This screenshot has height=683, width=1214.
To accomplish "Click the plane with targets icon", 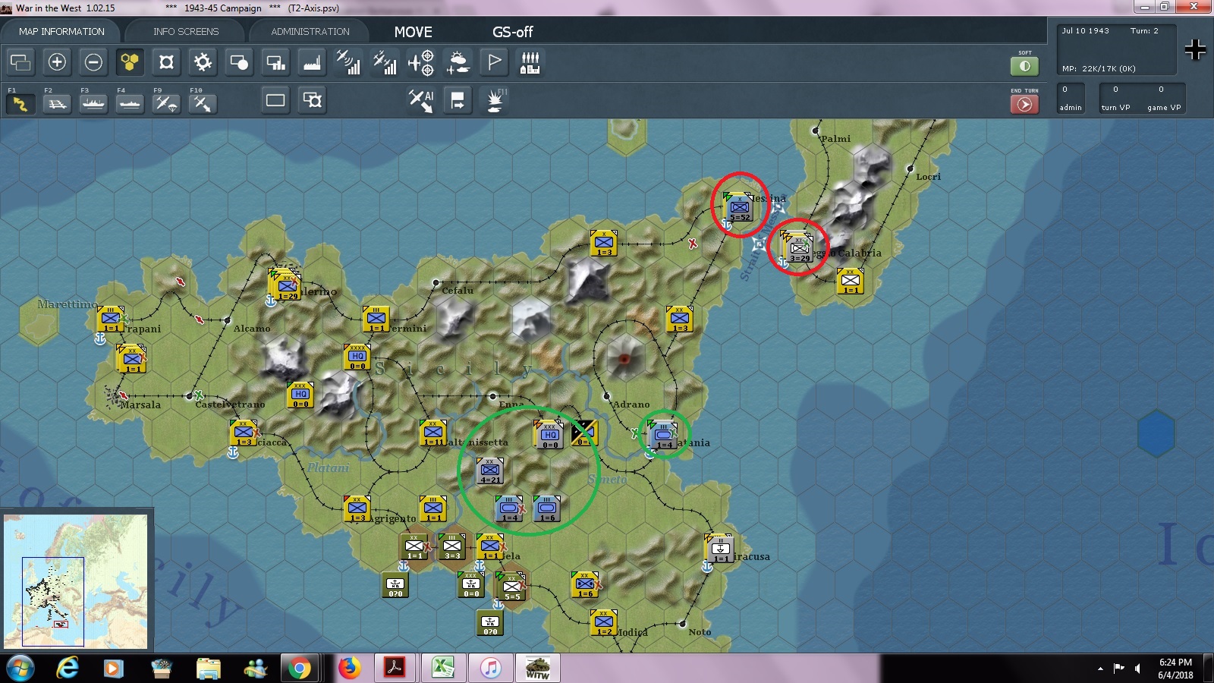I will coord(421,62).
